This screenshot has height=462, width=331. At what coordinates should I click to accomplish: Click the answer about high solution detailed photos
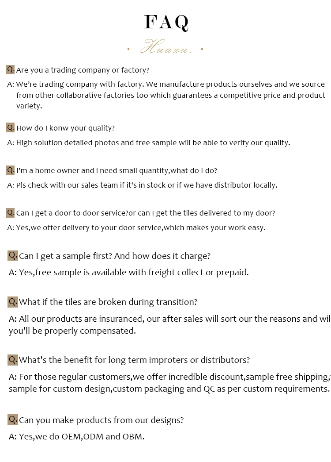click(149, 143)
